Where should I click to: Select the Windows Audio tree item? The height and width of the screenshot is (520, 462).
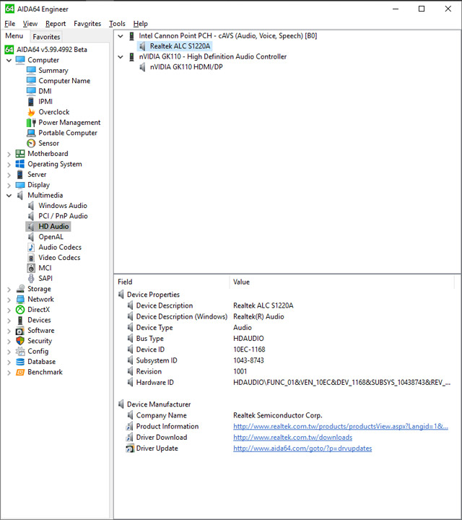[63, 206]
